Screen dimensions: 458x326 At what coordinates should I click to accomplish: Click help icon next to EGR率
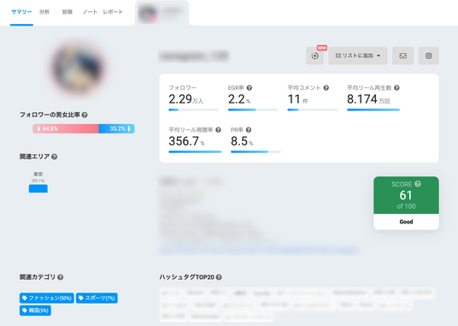[x=250, y=88]
